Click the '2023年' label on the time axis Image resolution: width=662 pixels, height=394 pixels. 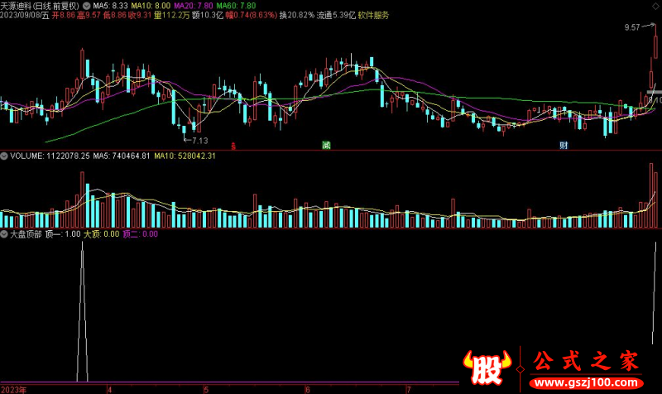tap(14, 389)
